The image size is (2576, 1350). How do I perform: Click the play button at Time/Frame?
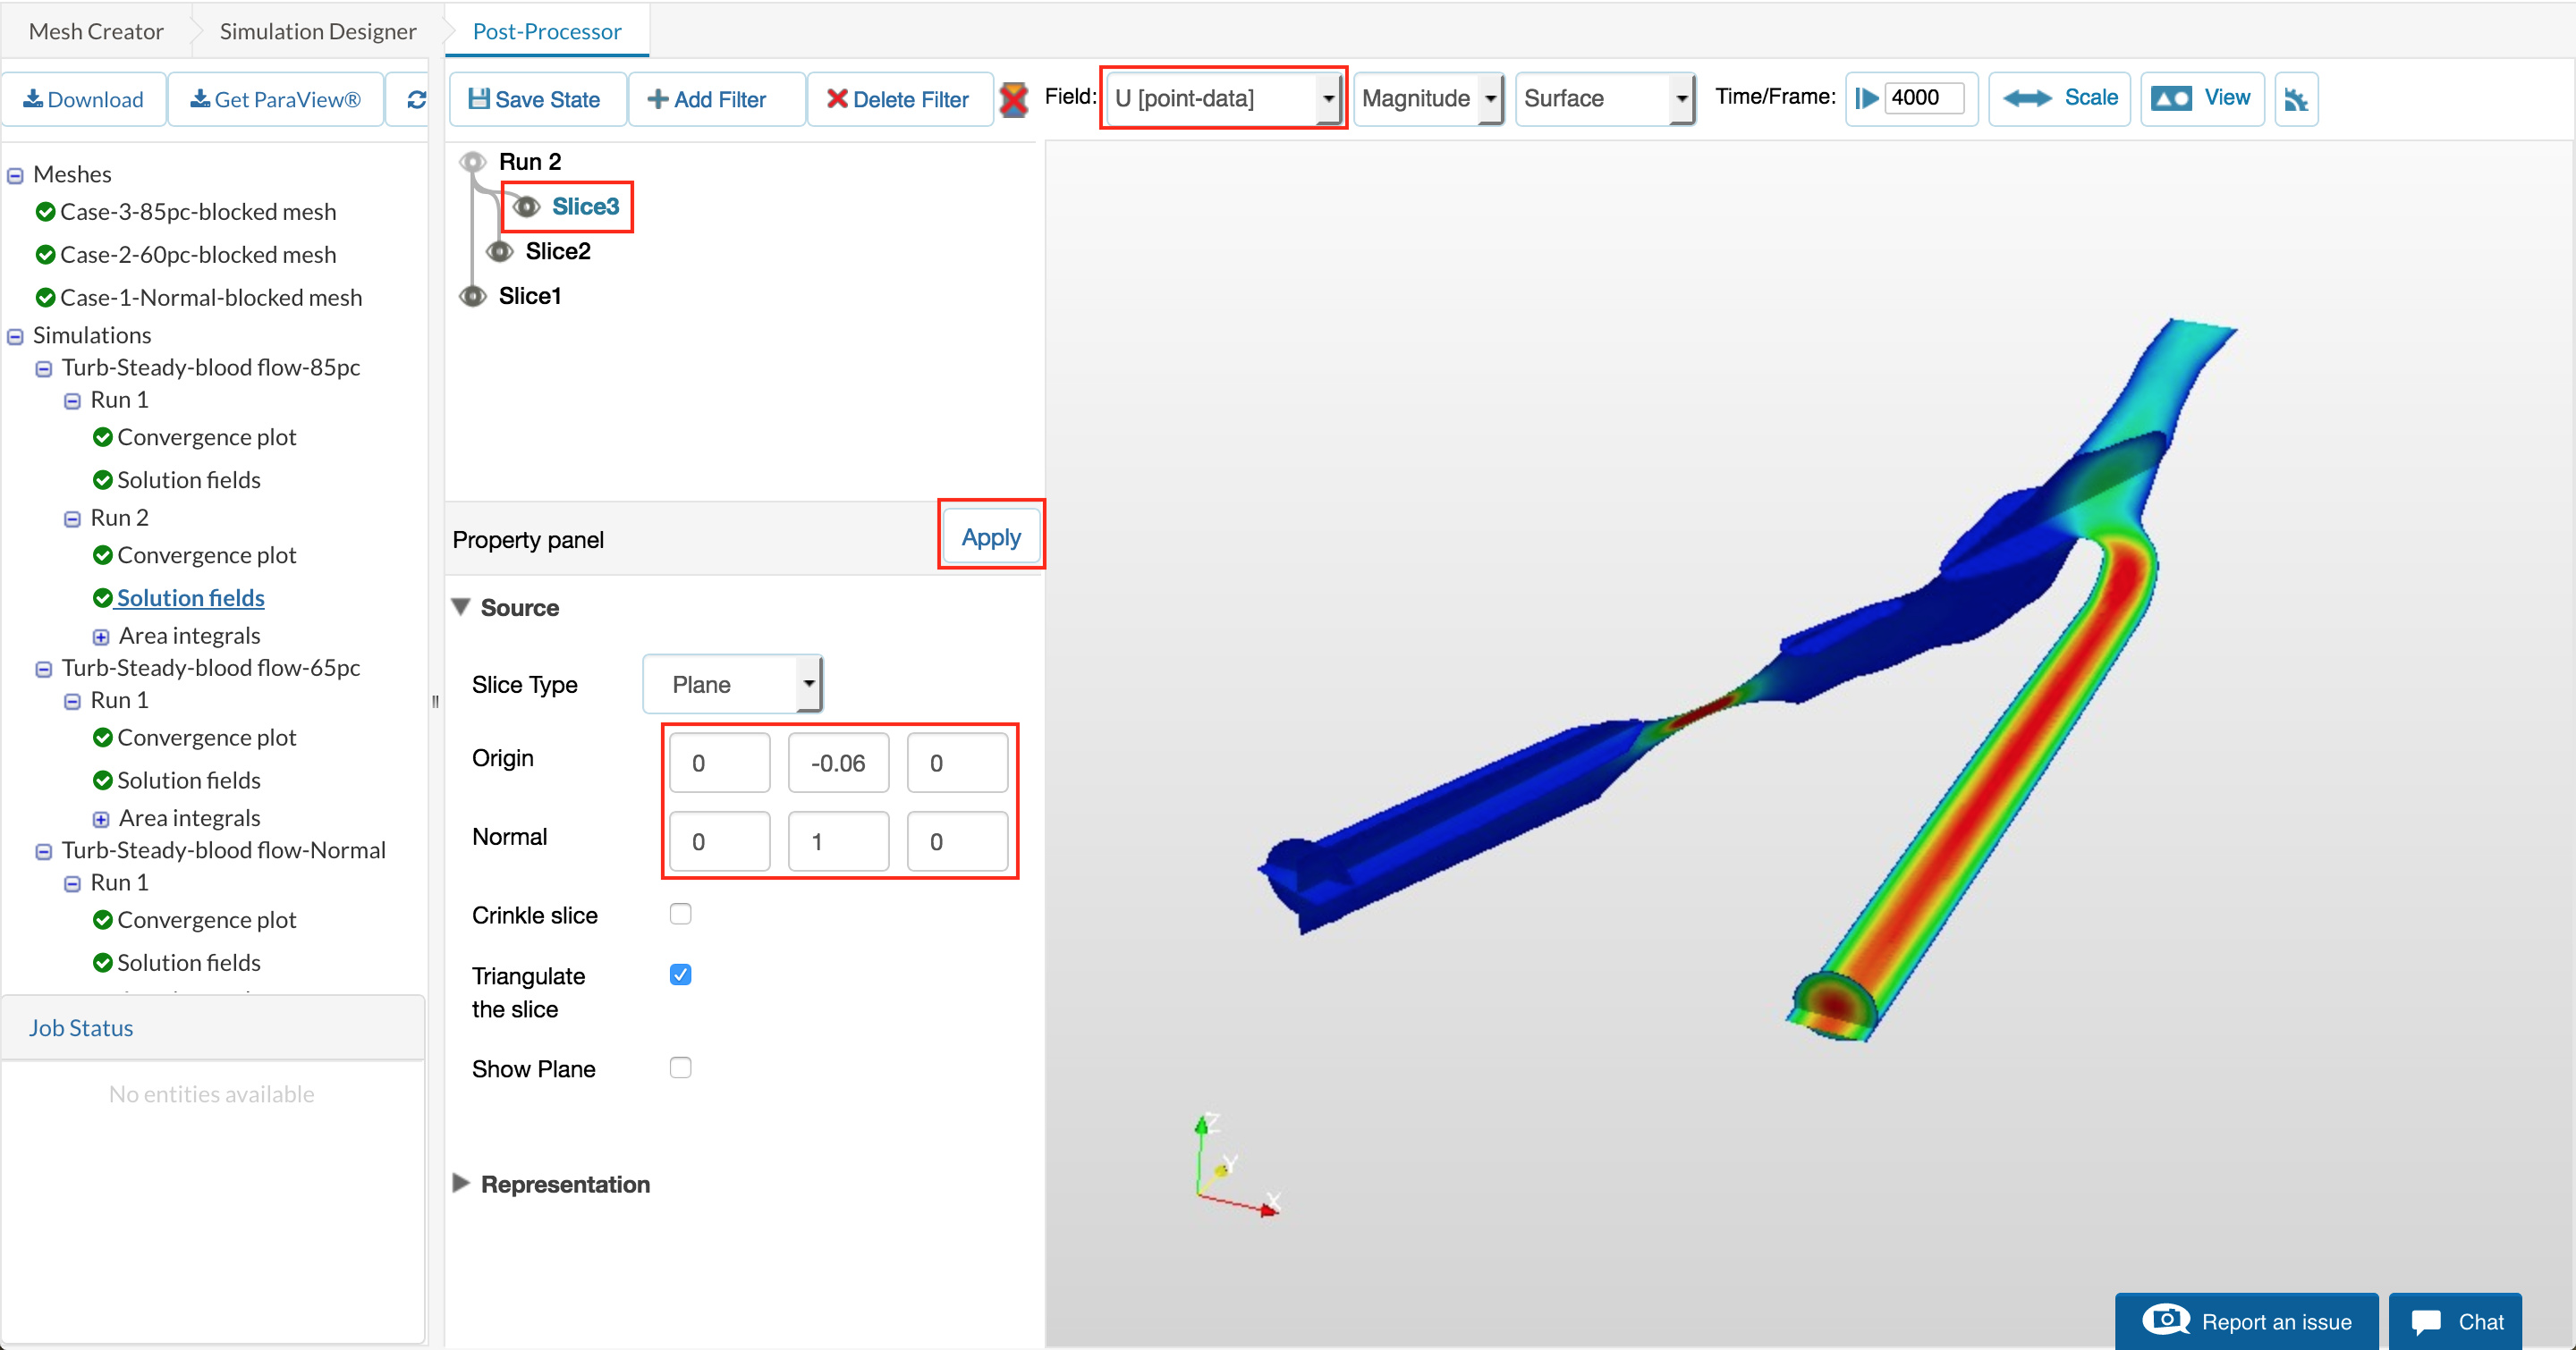[1866, 98]
